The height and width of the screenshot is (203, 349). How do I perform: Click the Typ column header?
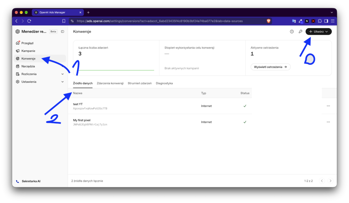pos(204,93)
